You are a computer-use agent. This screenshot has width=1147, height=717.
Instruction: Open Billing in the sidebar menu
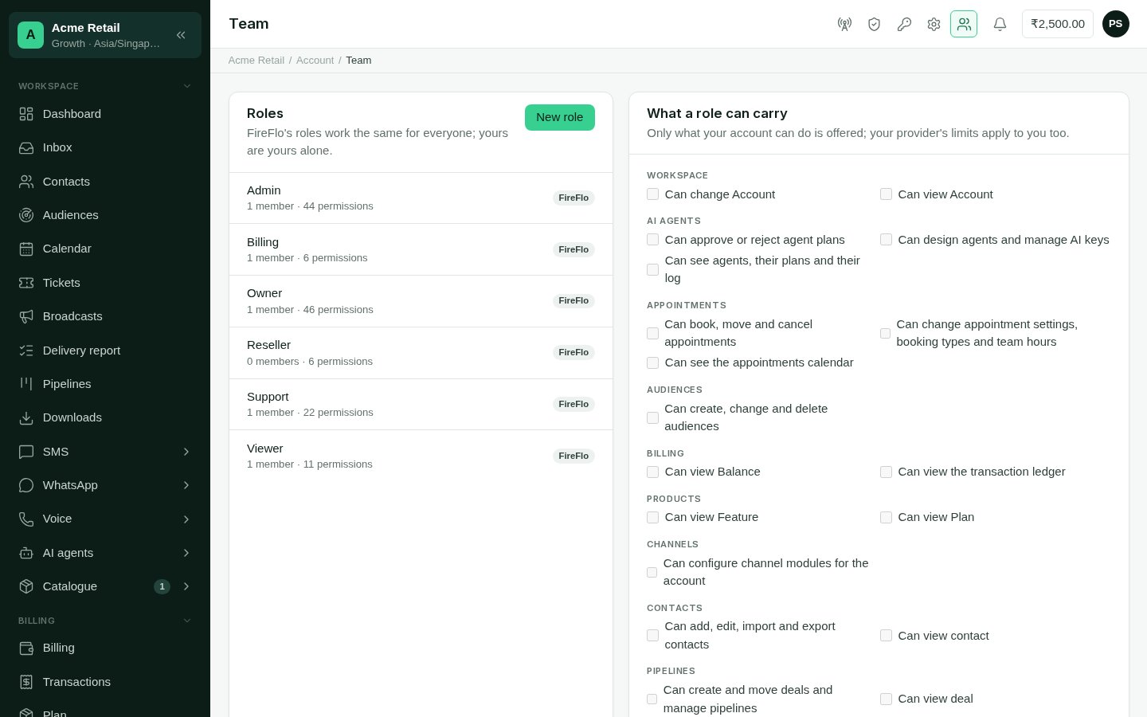click(105, 648)
